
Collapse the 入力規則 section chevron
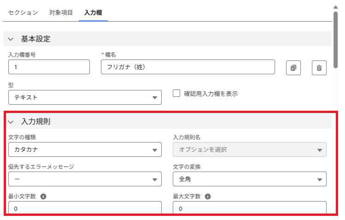(x=11, y=122)
